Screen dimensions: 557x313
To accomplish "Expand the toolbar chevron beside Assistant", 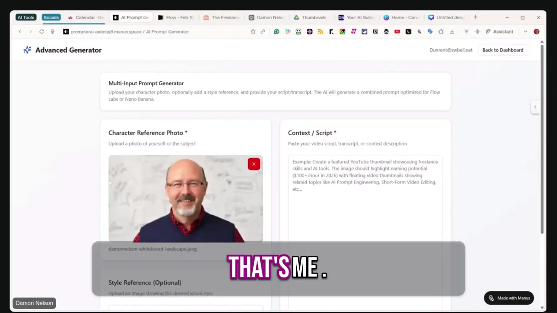I will (525, 32).
